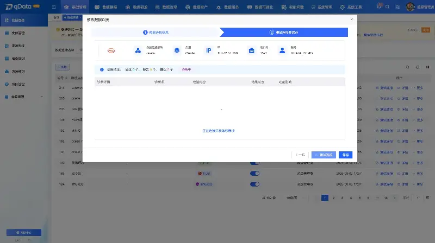Go back with the Previous step button
Screen dimensions: 435x243
point(300,155)
